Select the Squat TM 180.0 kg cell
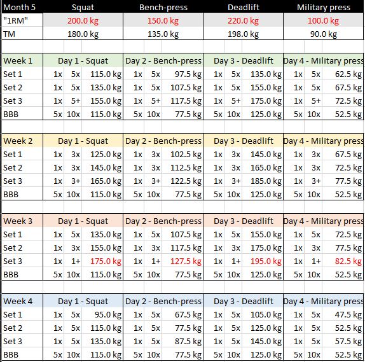365x362 pixels. click(x=83, y=34)
